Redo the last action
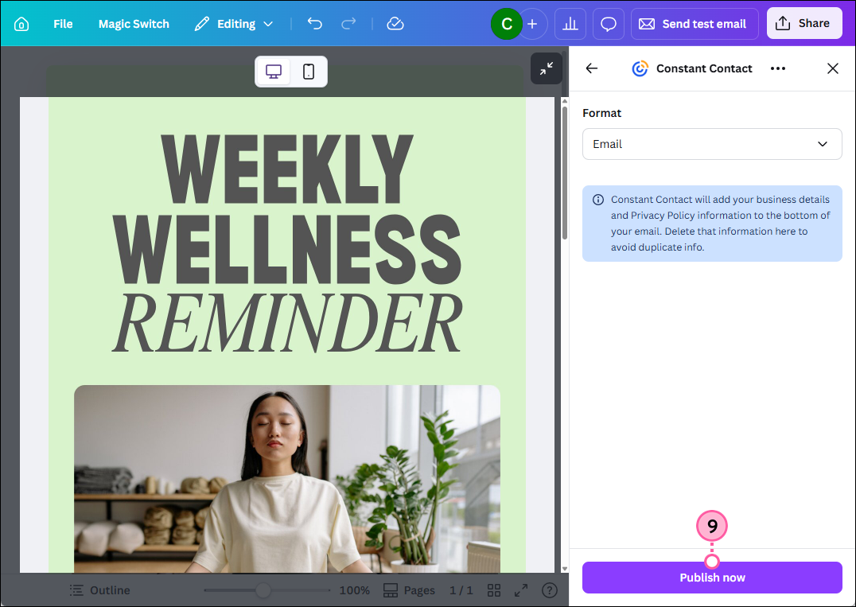The width and height of the screenshot is (856, 607). coord(348,24)
